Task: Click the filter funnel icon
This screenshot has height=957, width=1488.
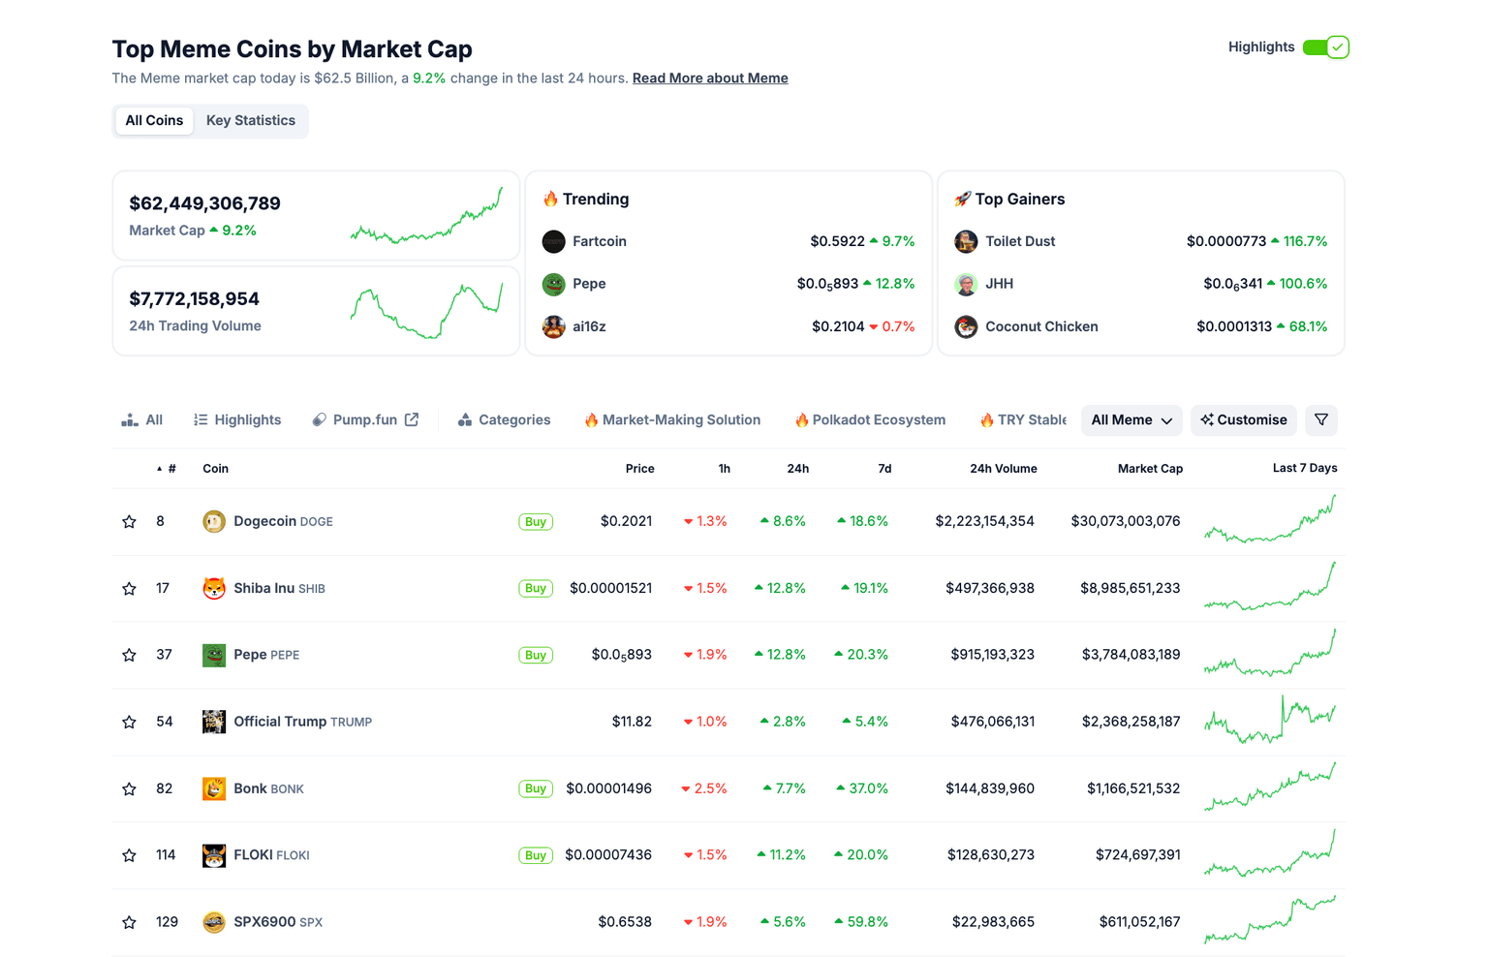Action: (1320, 420)
